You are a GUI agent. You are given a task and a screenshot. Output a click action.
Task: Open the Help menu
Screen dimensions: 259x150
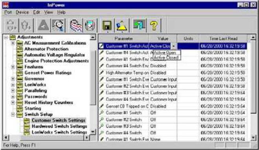click(61, 13)
